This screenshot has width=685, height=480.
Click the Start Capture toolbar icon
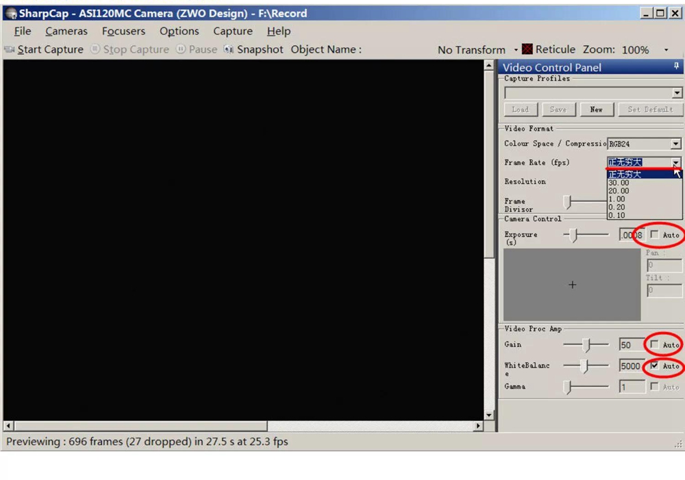click(x=10, y=49)
